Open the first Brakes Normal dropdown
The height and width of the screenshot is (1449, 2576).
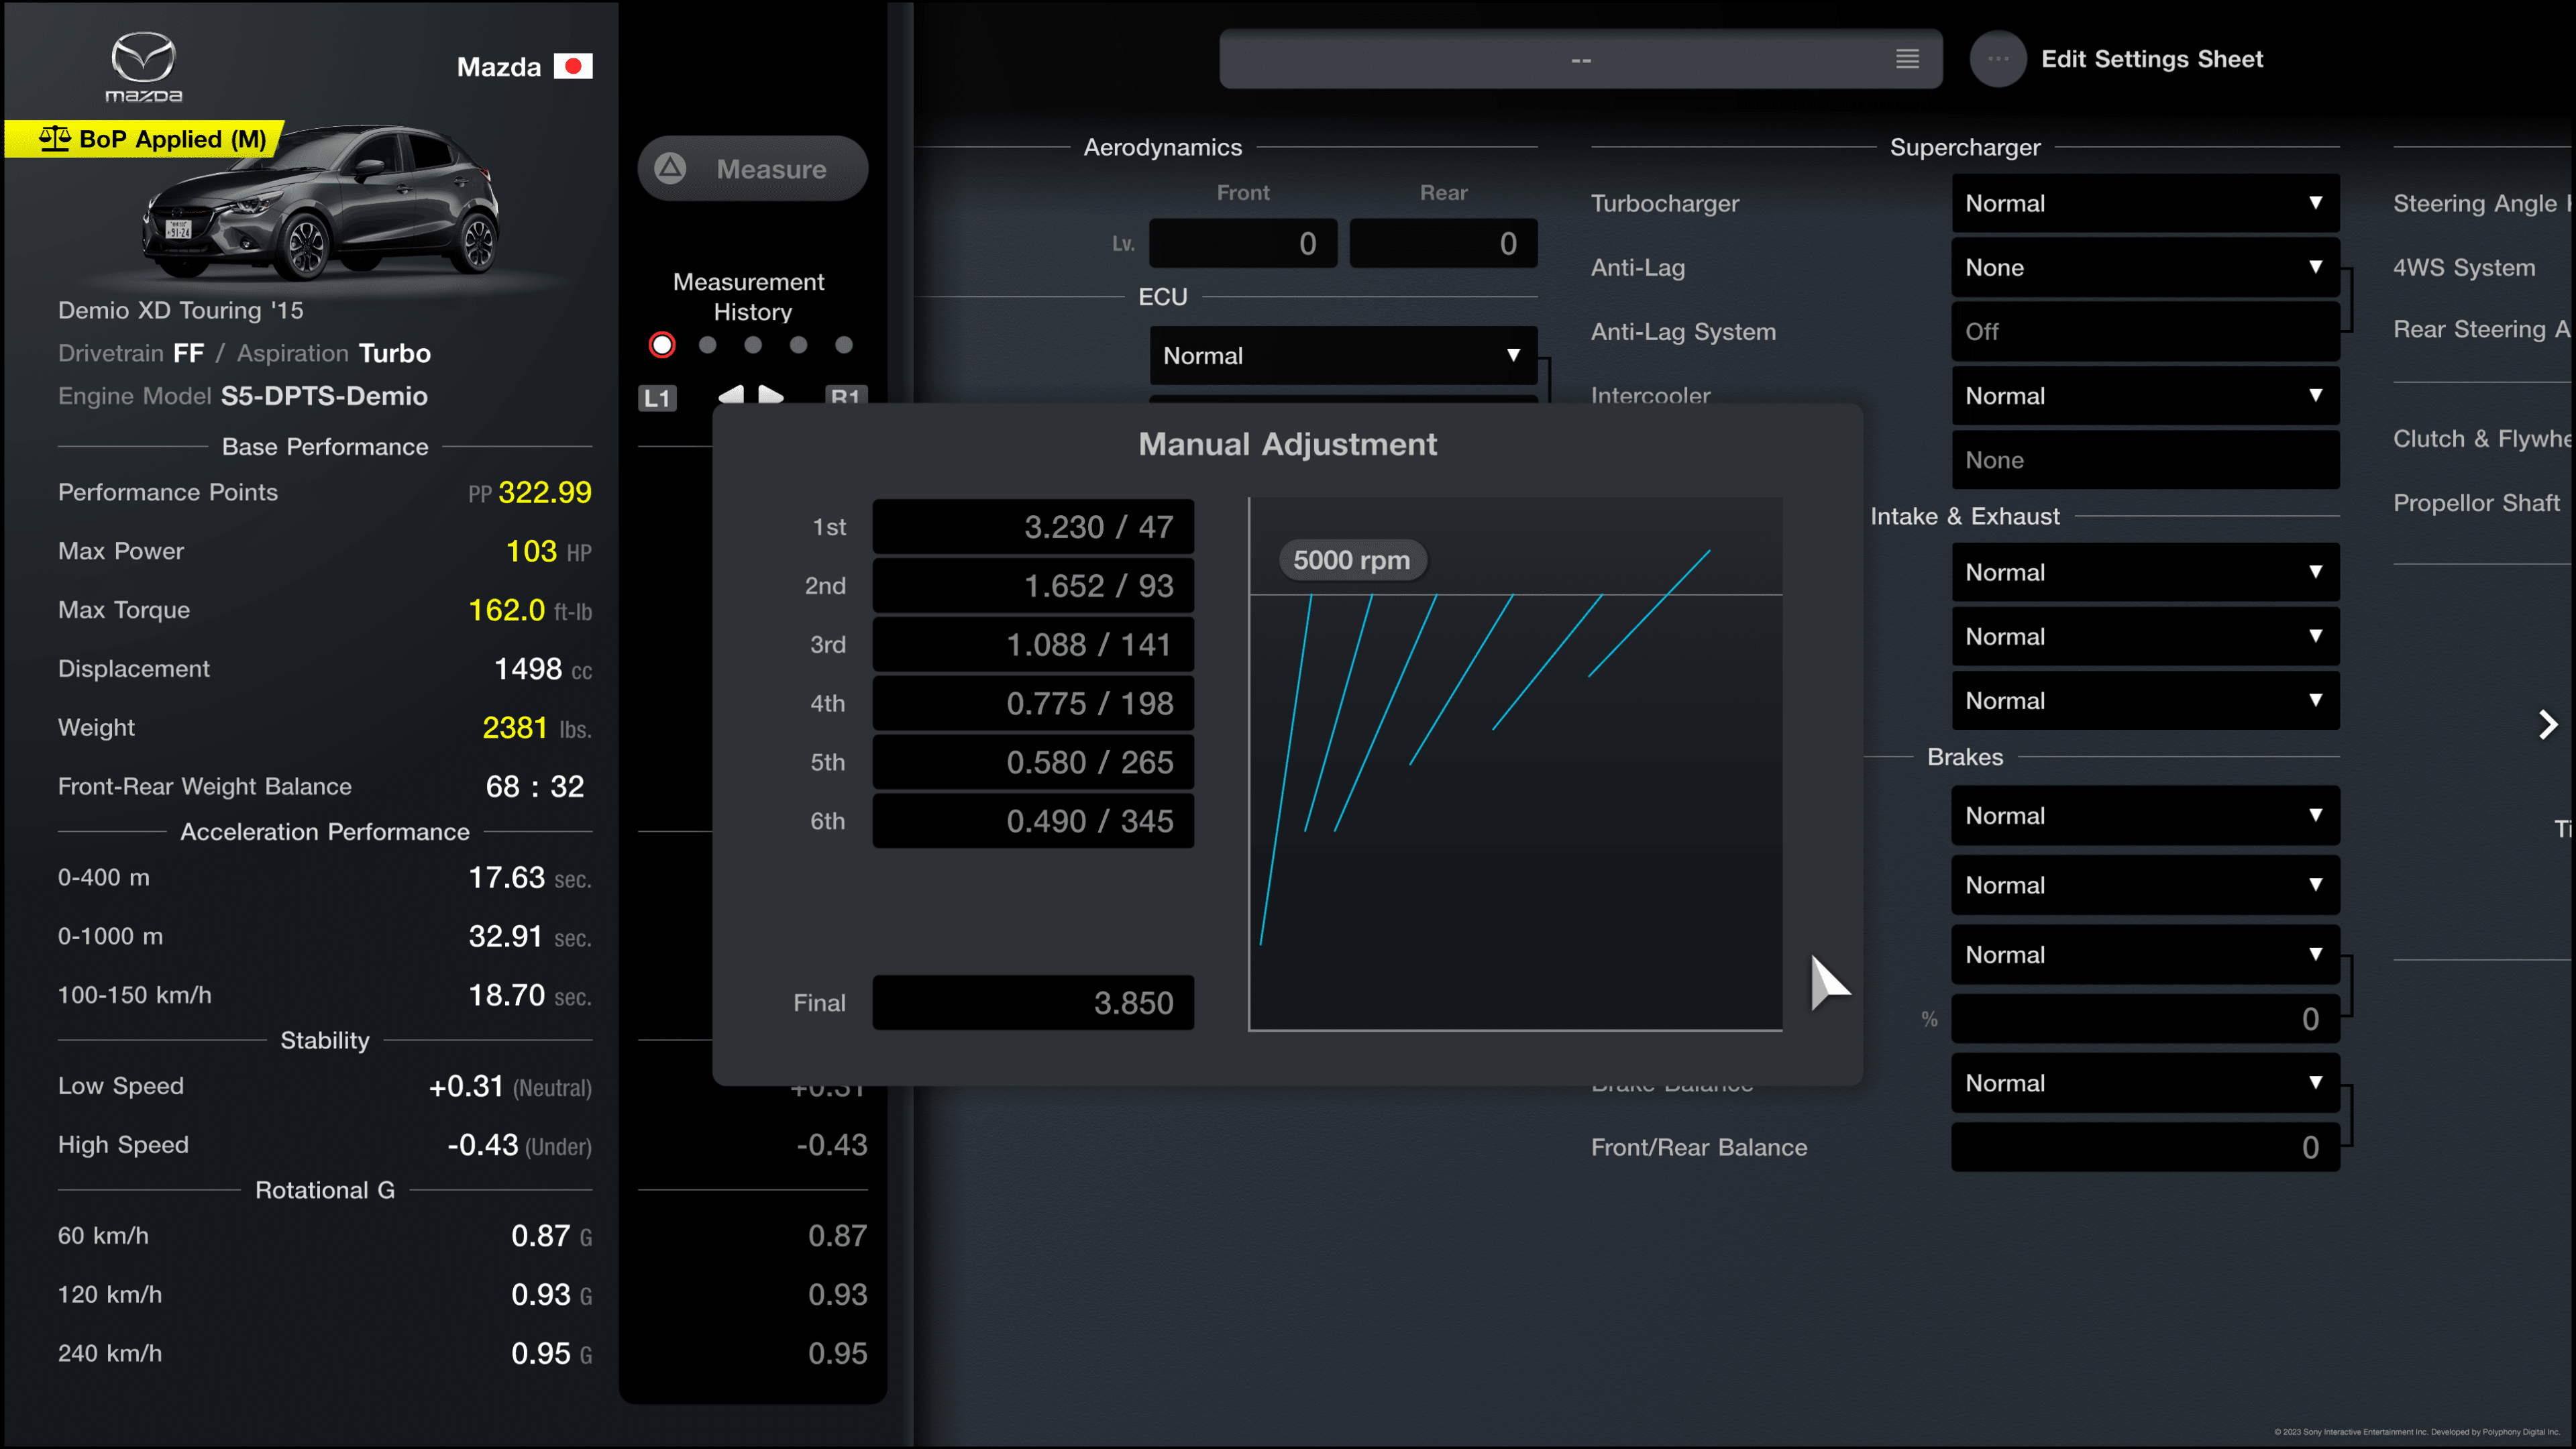[x=2145, y=815]
